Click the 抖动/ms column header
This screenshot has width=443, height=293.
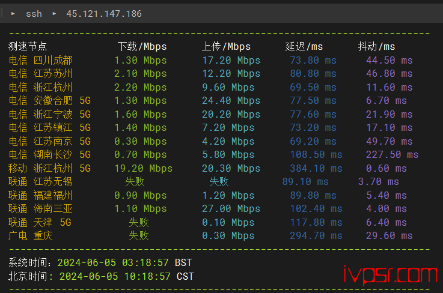tap(377, 46)
